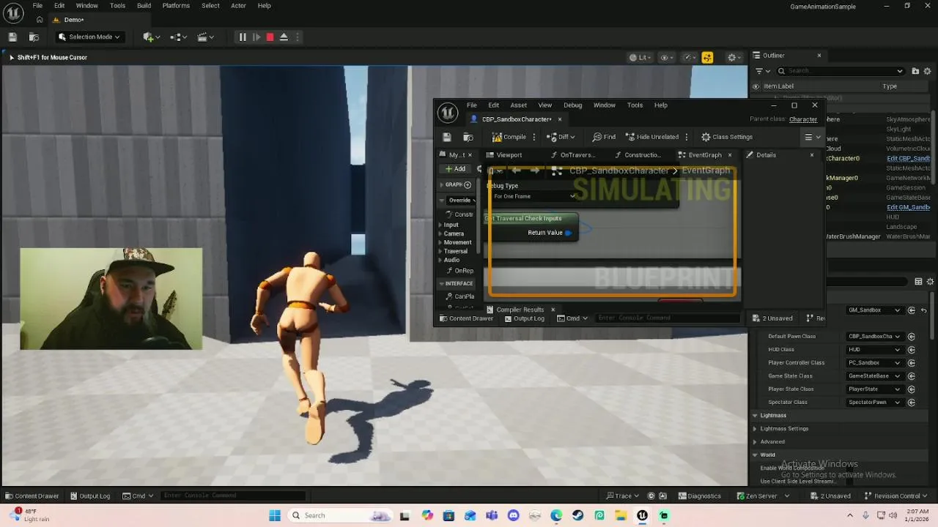Viewport: 938px width, 527px height.
Task: Open the Actor menu
Action: click(238, 5)
